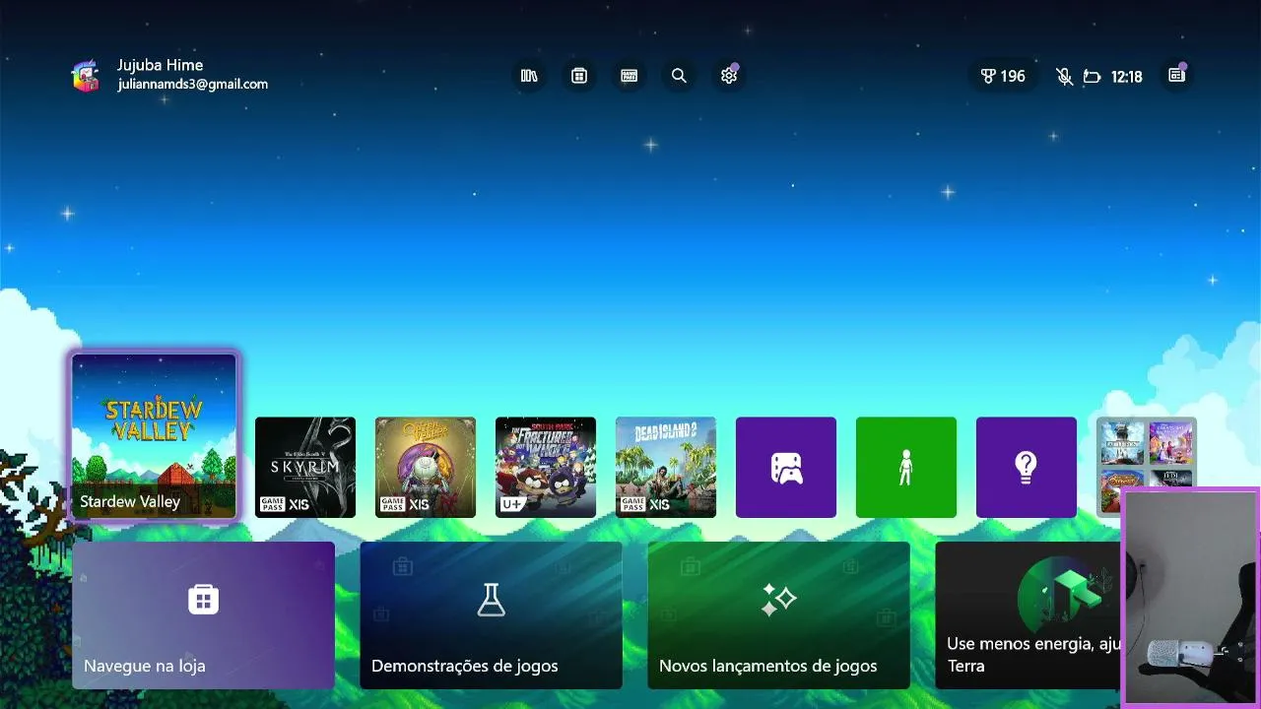Click the search magnifier icon
Image resolution: width=1261 pixels, height=709 pixels.
(679, 76)
